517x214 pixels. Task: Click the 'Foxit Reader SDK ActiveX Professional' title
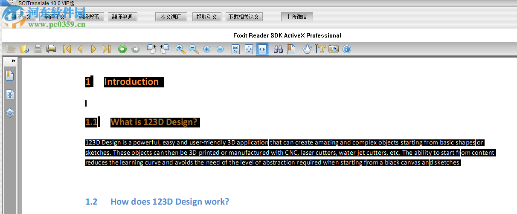click(x=287, y=35)
